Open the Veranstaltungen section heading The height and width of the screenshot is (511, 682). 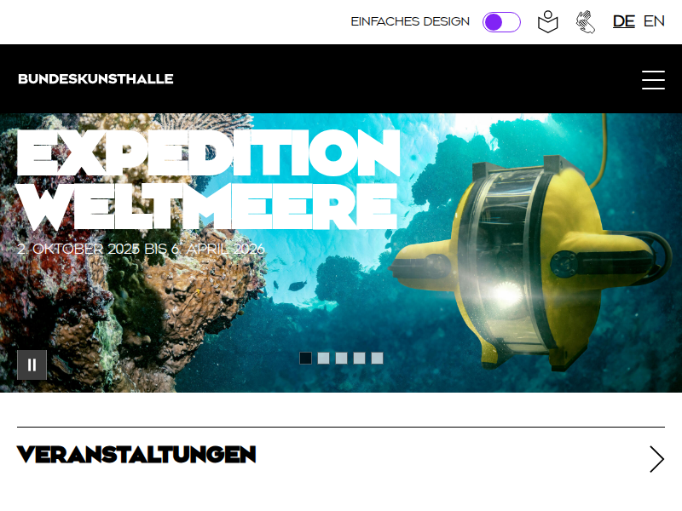point(136,455)
